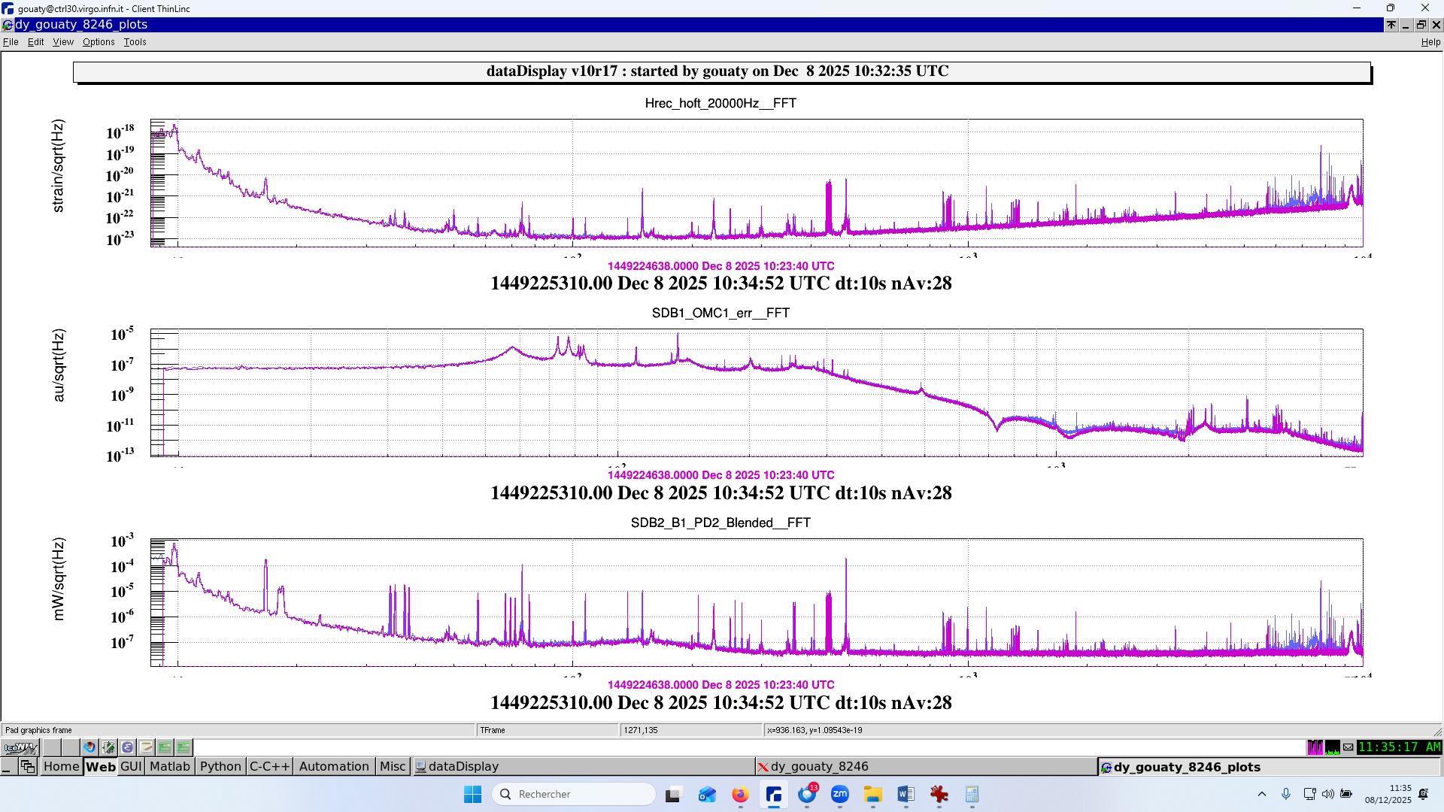Toggle do-not-disturb notification bell icon
Screen dimensions: 1444x812
pos(1423,794)
